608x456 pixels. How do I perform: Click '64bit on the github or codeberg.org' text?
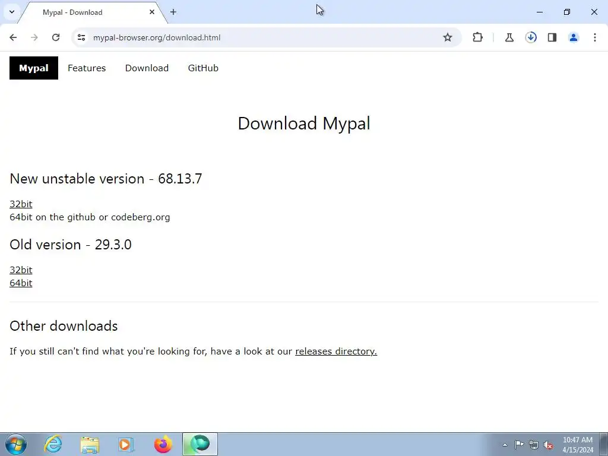coord(90,217)
